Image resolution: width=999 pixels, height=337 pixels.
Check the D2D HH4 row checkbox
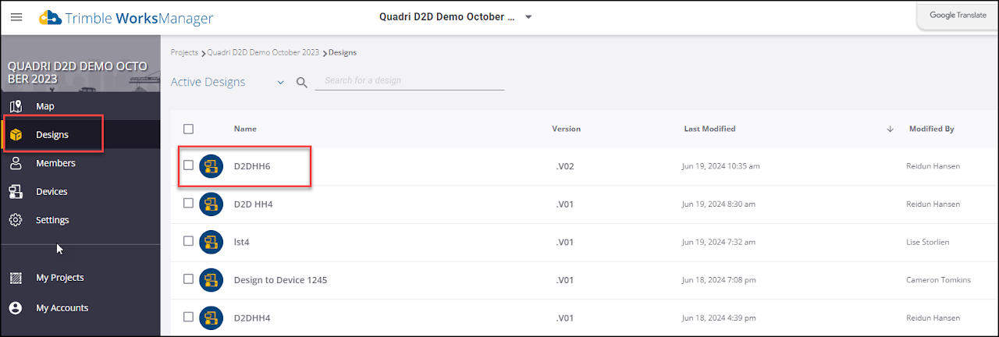click(x=188, y=203)
